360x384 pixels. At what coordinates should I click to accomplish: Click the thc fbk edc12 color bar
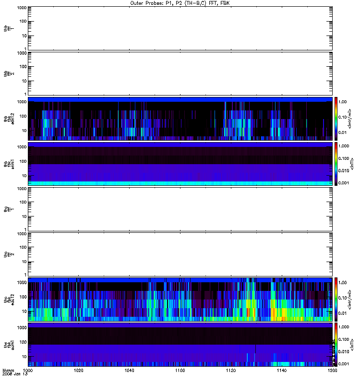click(x=336, y=300)
